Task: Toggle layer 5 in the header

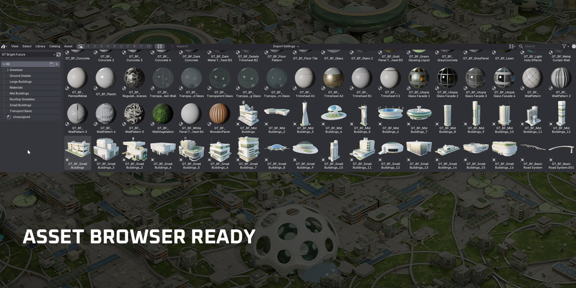Action: [x=115, y=46]
